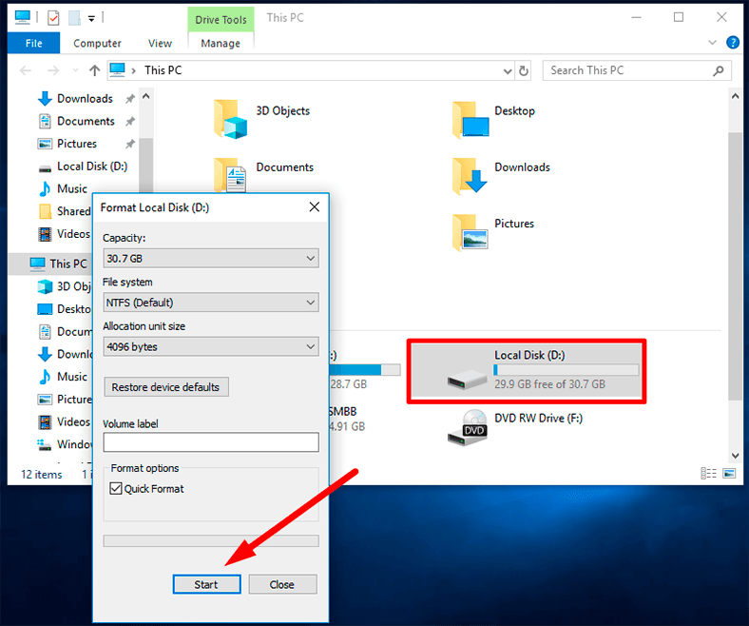Select the Local Disk (D:) drive icon
The image size is (749, 626).
(467, 380)
